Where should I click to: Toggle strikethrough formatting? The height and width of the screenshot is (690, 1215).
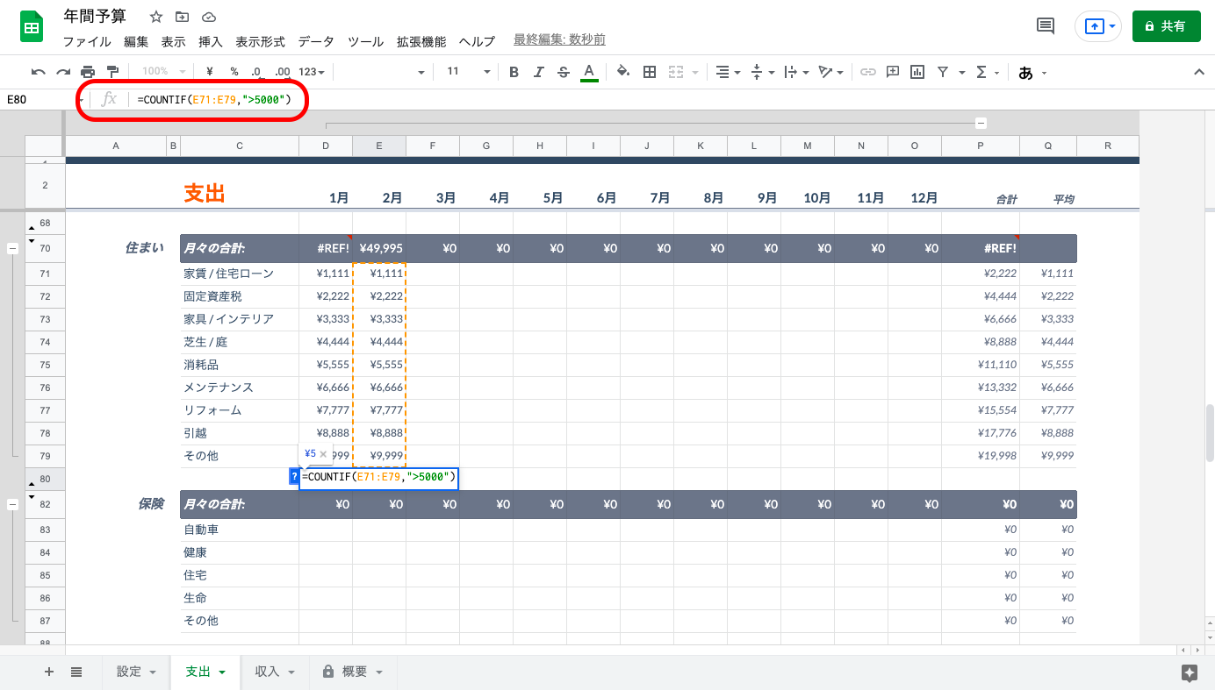pos(564,72)
